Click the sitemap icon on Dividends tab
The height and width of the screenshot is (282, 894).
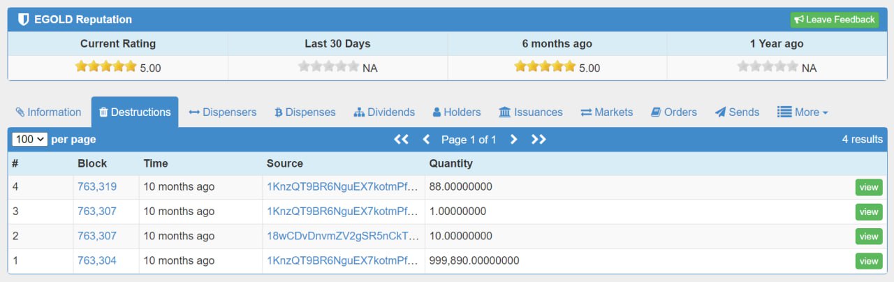359,112
